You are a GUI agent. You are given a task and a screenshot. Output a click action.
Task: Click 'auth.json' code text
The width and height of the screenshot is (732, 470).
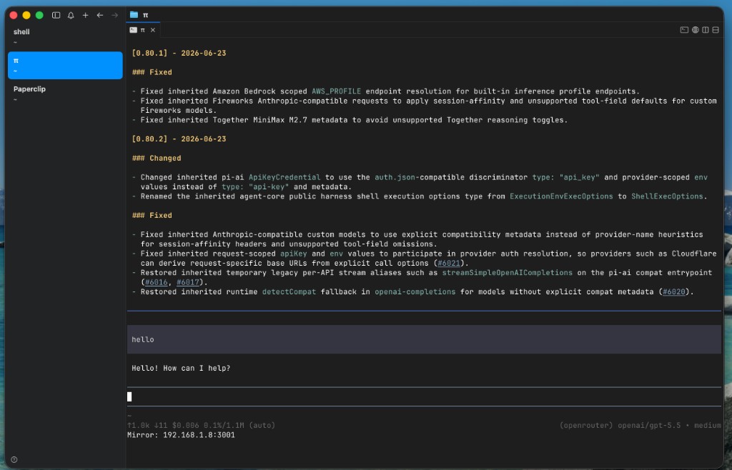tap(395, 177)
